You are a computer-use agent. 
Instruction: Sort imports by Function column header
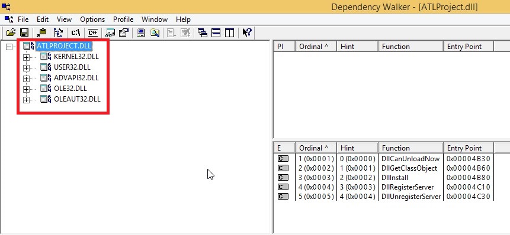pyautogui.click(x=411, y=47)
